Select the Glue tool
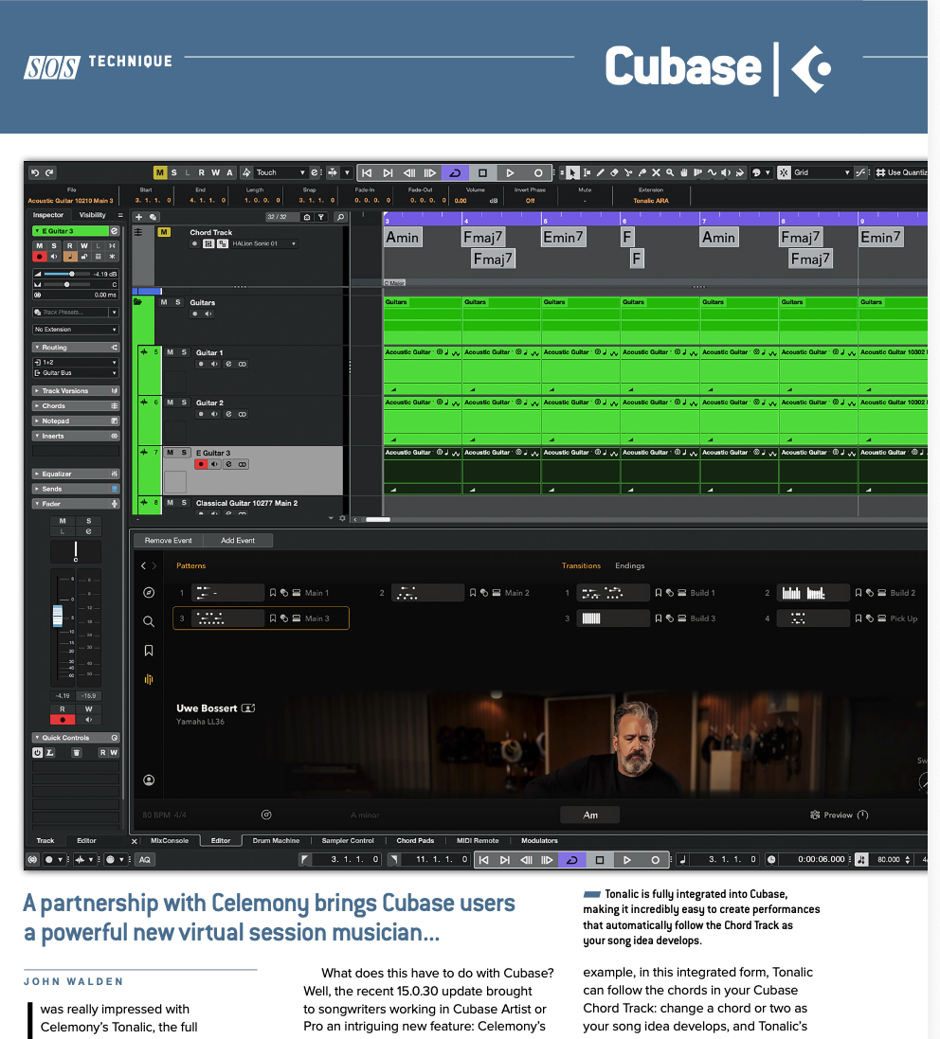Screen dimensions: 940x1039 point(642,173)
